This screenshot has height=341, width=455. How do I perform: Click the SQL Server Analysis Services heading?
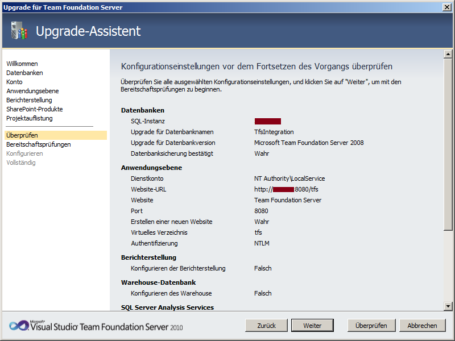167,307
